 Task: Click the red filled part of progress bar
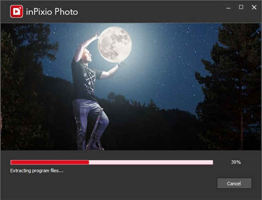49,162
